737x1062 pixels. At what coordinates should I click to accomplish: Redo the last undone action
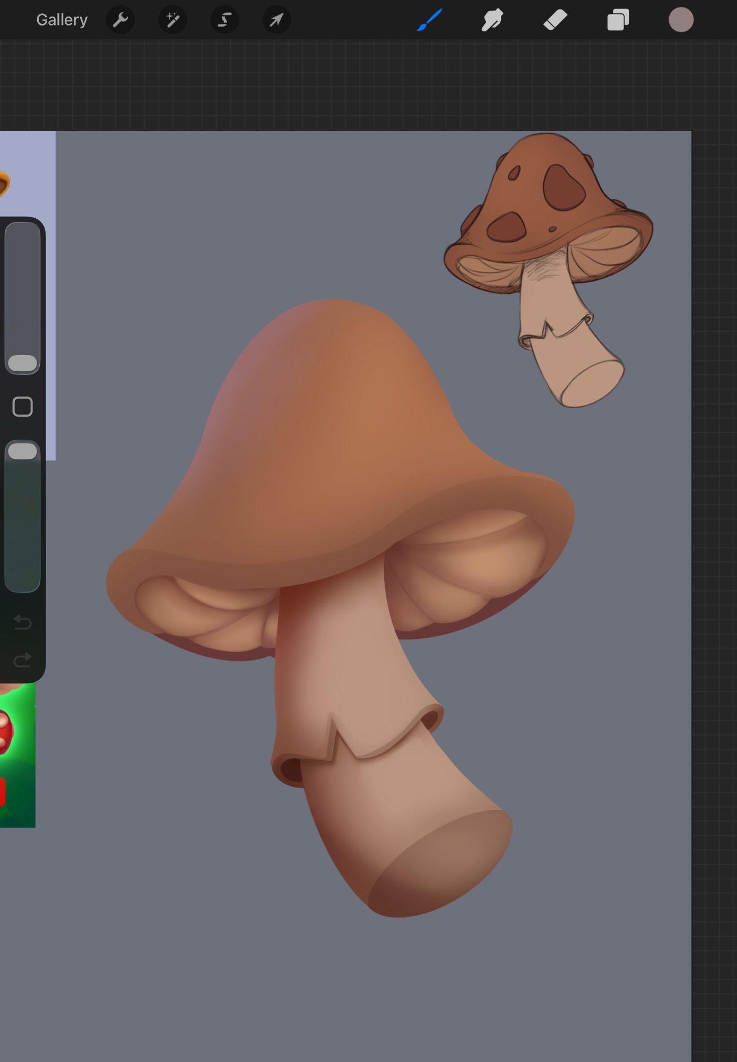(x=23, y=660)
